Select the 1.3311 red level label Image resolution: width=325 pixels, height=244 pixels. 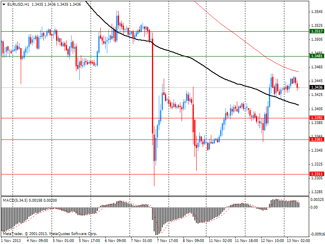(317, 174)
